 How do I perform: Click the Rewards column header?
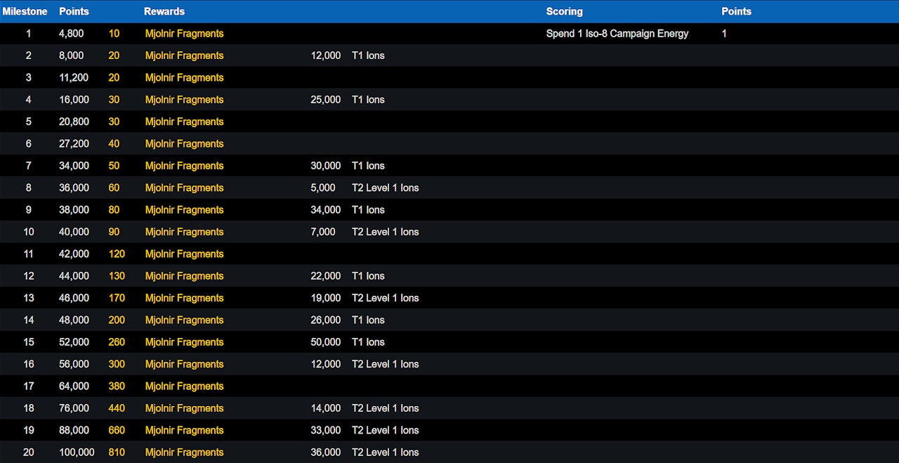pos(164,11)
